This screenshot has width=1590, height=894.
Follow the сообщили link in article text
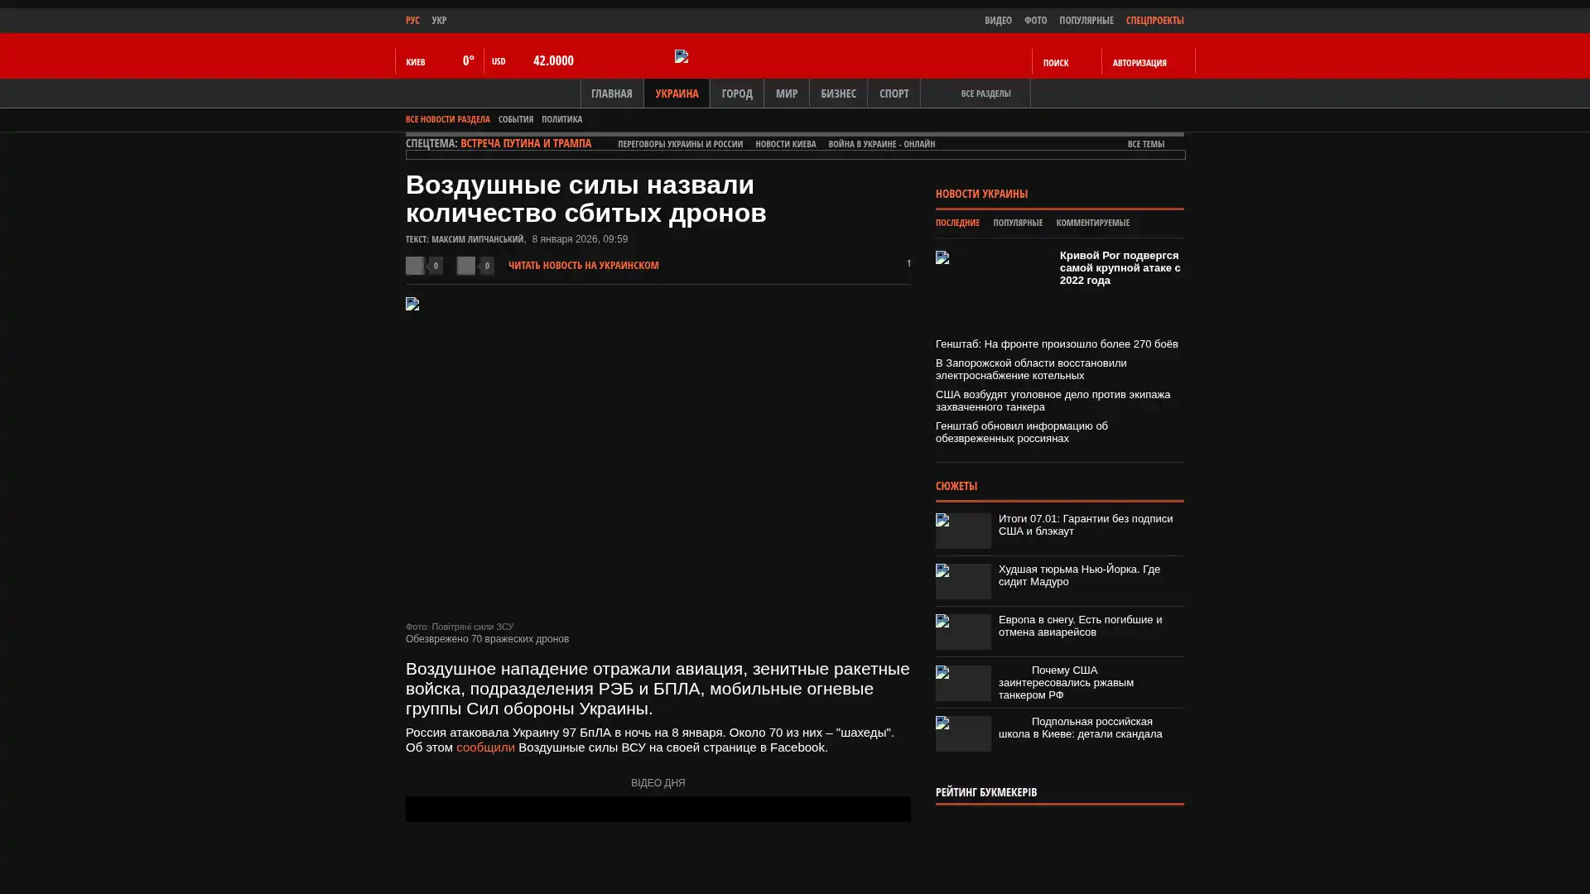tap(485, 747)
